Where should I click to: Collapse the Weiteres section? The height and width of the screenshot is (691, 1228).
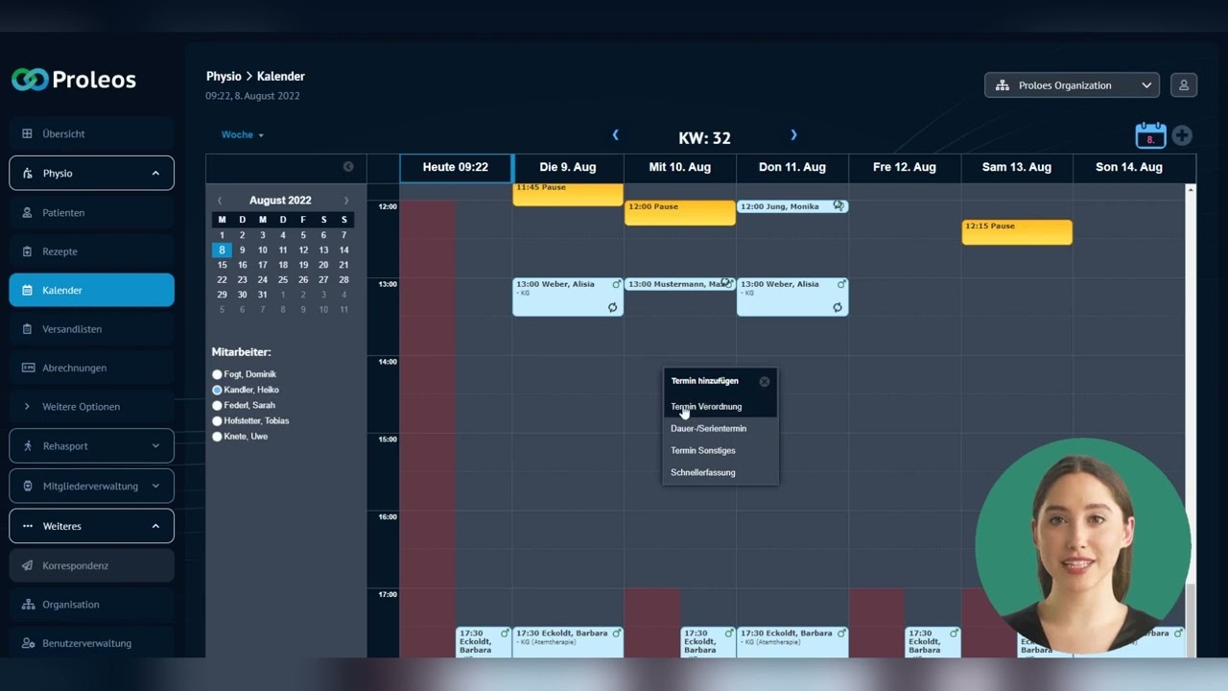[x=92, y=527]
